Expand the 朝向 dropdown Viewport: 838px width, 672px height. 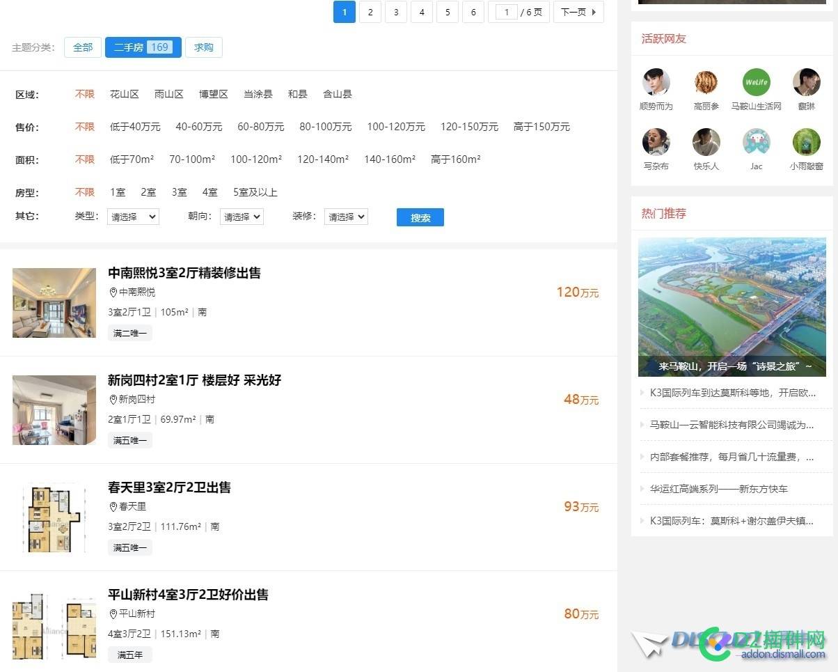point(241,217)
